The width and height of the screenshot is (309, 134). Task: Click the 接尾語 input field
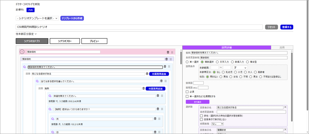click(203, 87)
